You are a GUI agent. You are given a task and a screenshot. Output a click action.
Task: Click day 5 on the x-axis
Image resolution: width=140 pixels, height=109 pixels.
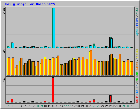(x=25, y=106)
